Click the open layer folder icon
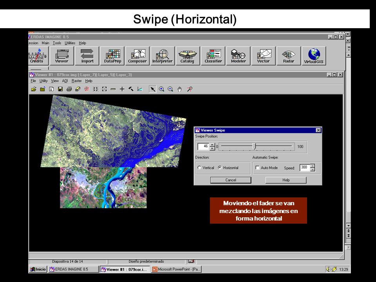 pos(34,89)
